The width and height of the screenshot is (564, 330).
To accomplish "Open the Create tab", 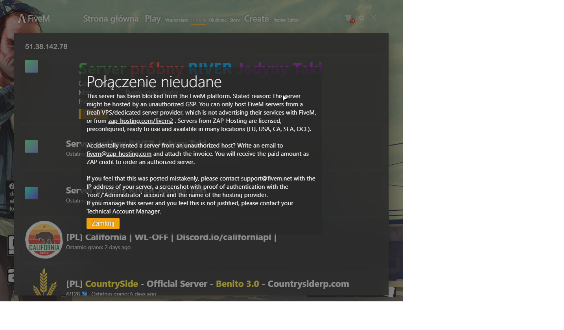I will (256, 19).
